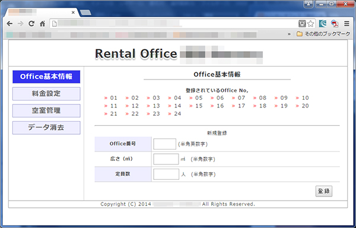The width and height of the screenshot is (356, 228).
Task: Click the teal extension icon in toolbar
Action: 323,24
